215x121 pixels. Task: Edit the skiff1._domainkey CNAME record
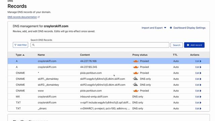click(x=198, y=79)
